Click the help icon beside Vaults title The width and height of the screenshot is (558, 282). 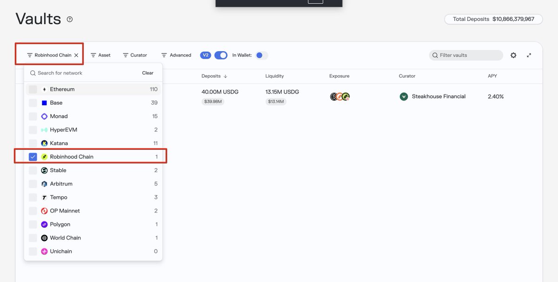pyautogui.click(x=70, y=19)
